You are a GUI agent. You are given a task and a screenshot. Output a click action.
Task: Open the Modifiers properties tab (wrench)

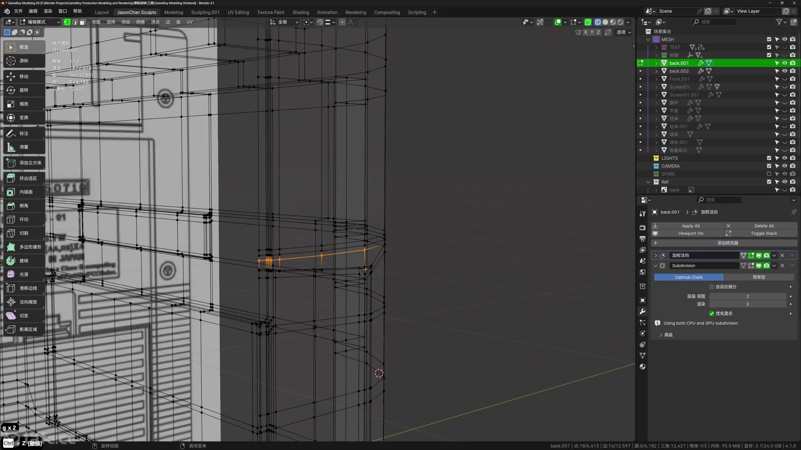coord(642,312)
